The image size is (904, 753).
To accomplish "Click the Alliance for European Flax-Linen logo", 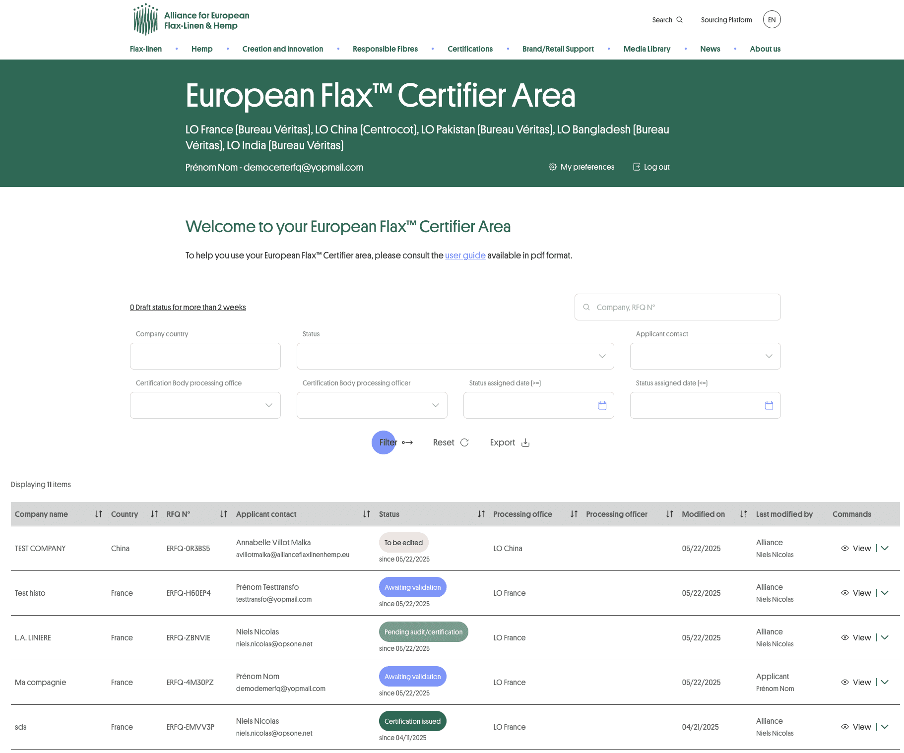I will tap(191, 20).
